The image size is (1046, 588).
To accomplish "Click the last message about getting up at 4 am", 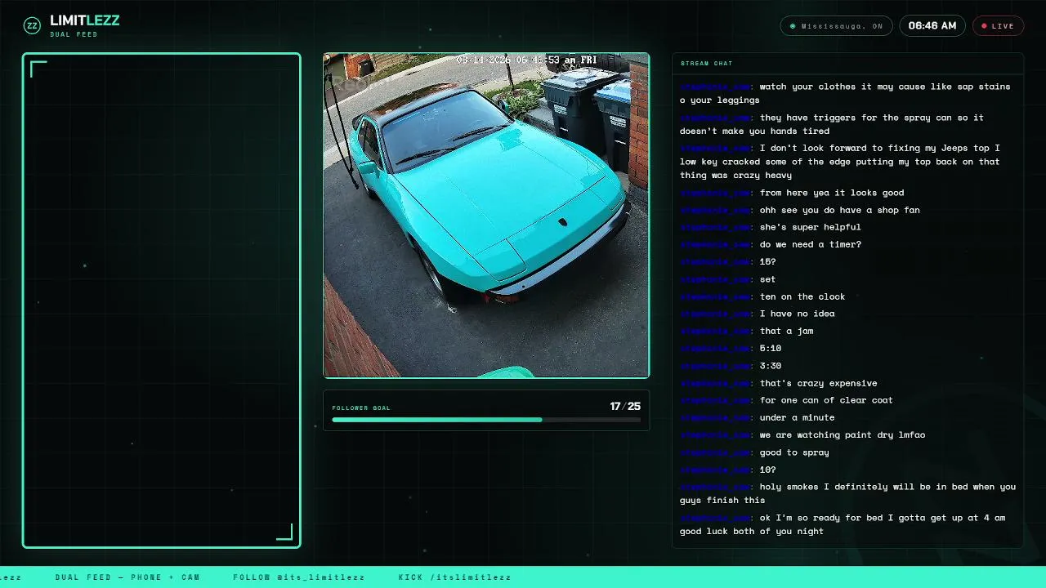I will point(847,524).
